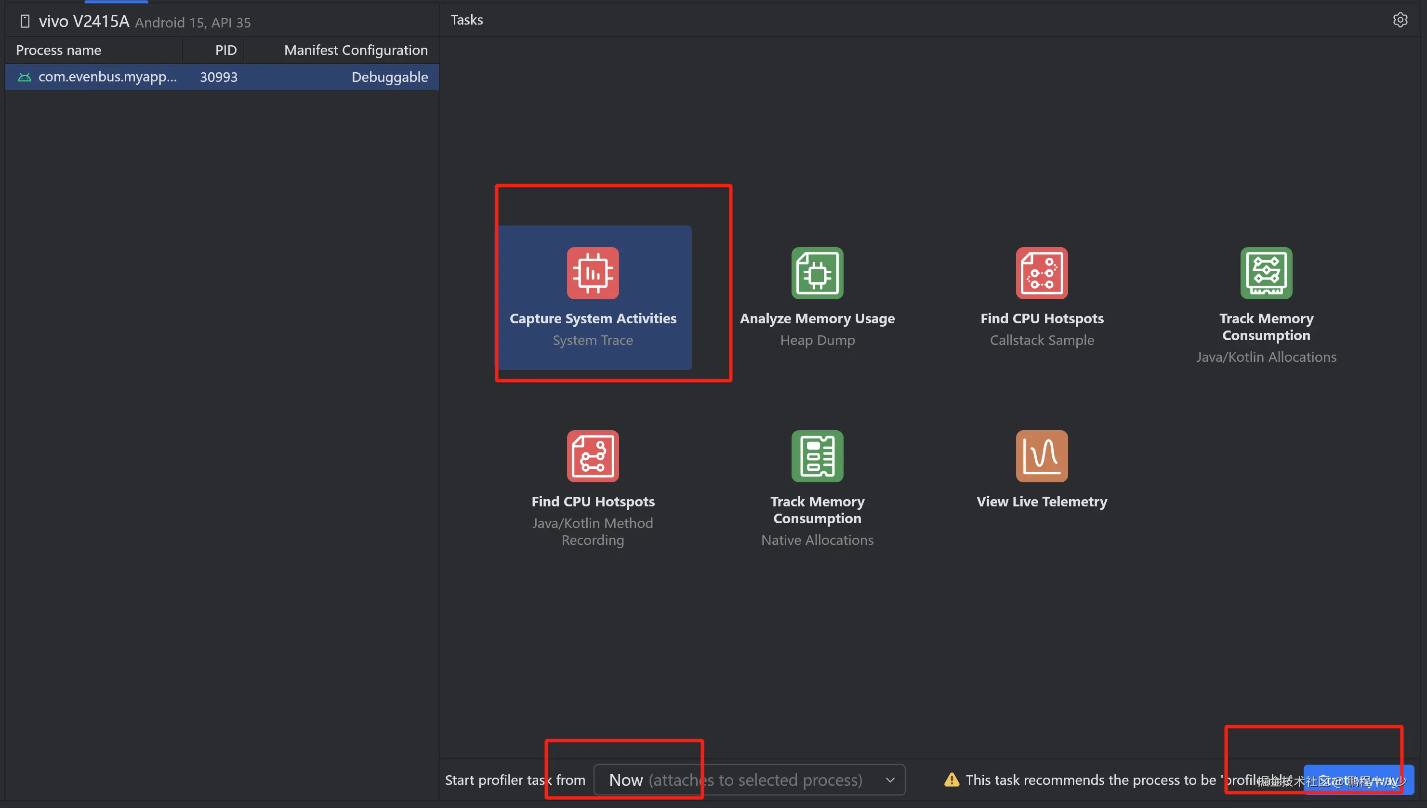
Task: Click the Android icon beside com.evenbus.myapp
Action: pyautogui.click(x=25, y=77)
